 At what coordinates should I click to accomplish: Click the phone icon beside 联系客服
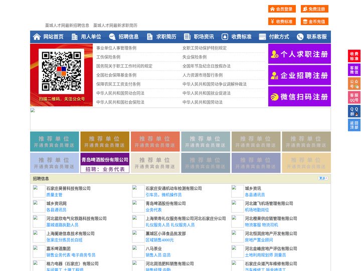[x=300, y=37]
